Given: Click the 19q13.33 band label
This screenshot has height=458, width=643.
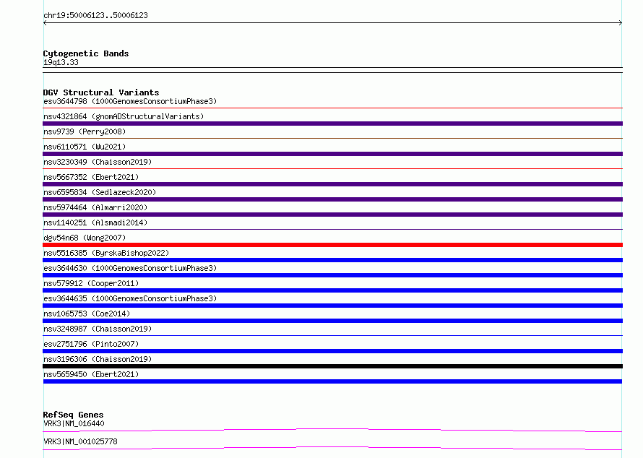Looking at the screenshot, I should click(x=61, y=62).
